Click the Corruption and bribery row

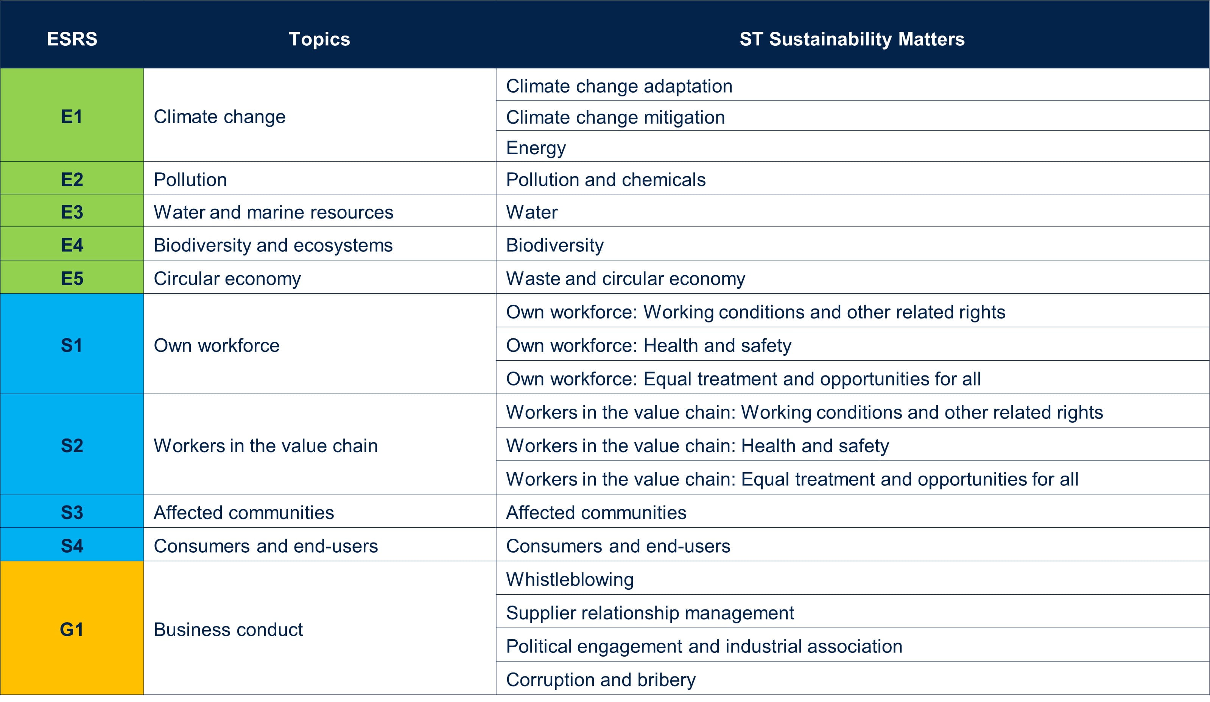(600, 679)
